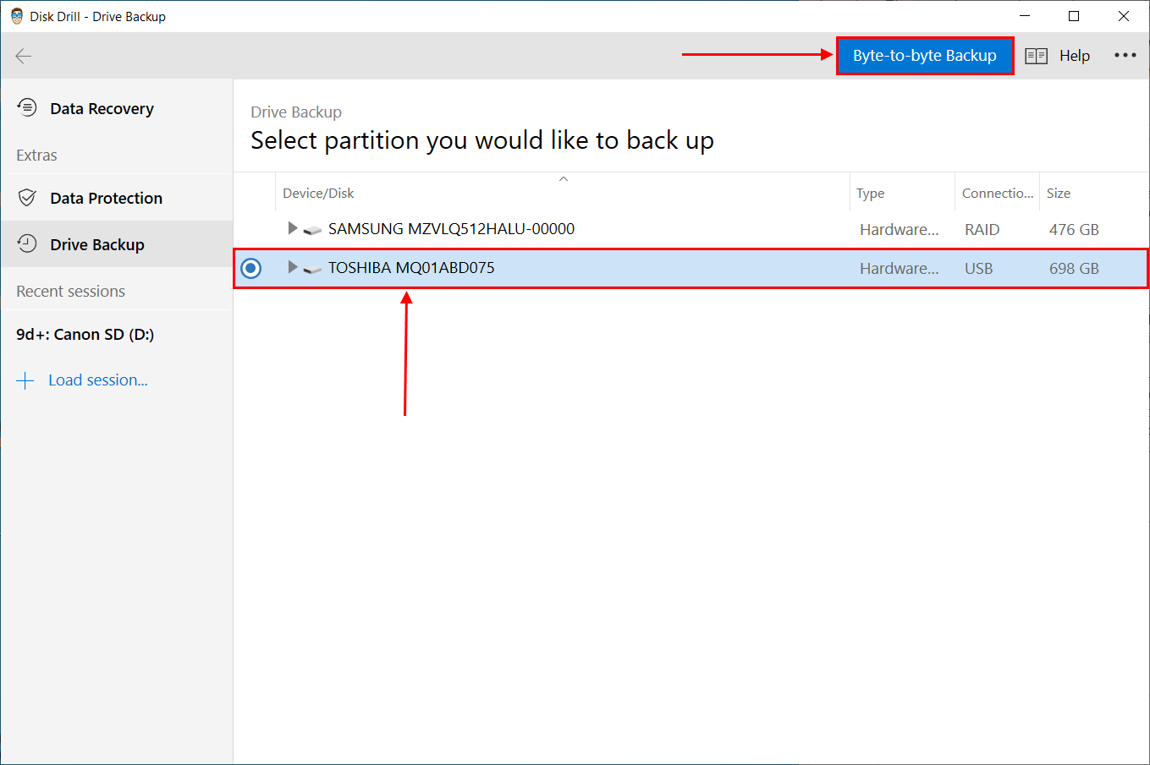The image size is (1150, 765).
Task: Sort drives by Size column
Action: click(x=1058, y=194)
